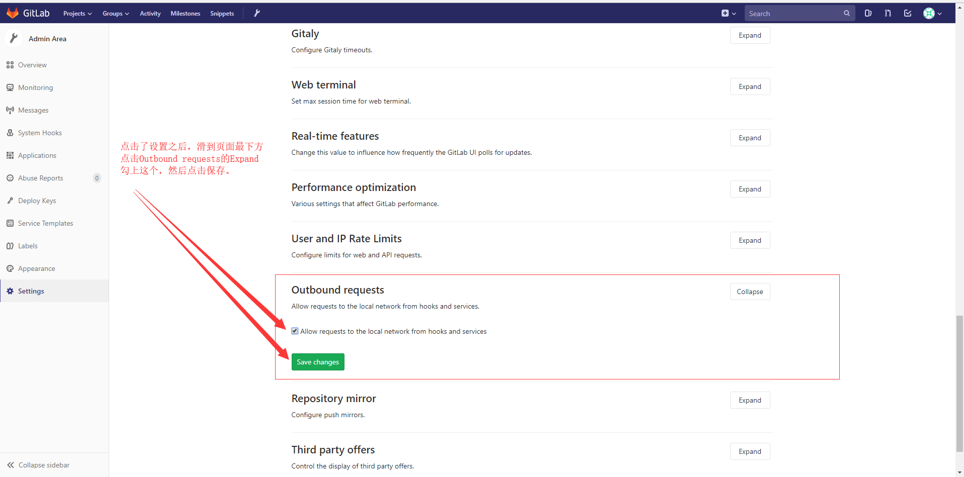Click the Third party offers heading
Viewport: 964px width, 477px height.
pyautogui.click(x=333, y=450)
